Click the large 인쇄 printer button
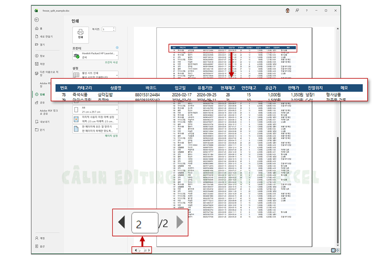372x256 pixels. pyautogui.click(x=80, y=35)
